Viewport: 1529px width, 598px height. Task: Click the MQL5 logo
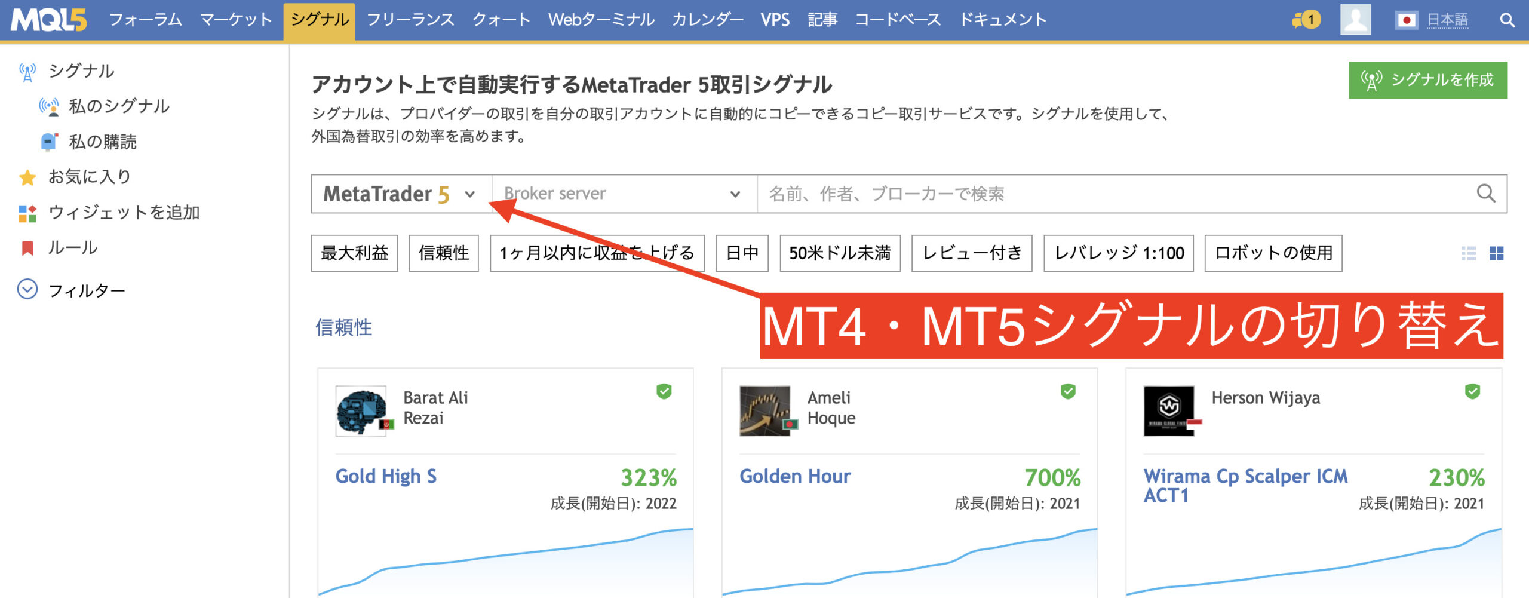tap(49, 20)
